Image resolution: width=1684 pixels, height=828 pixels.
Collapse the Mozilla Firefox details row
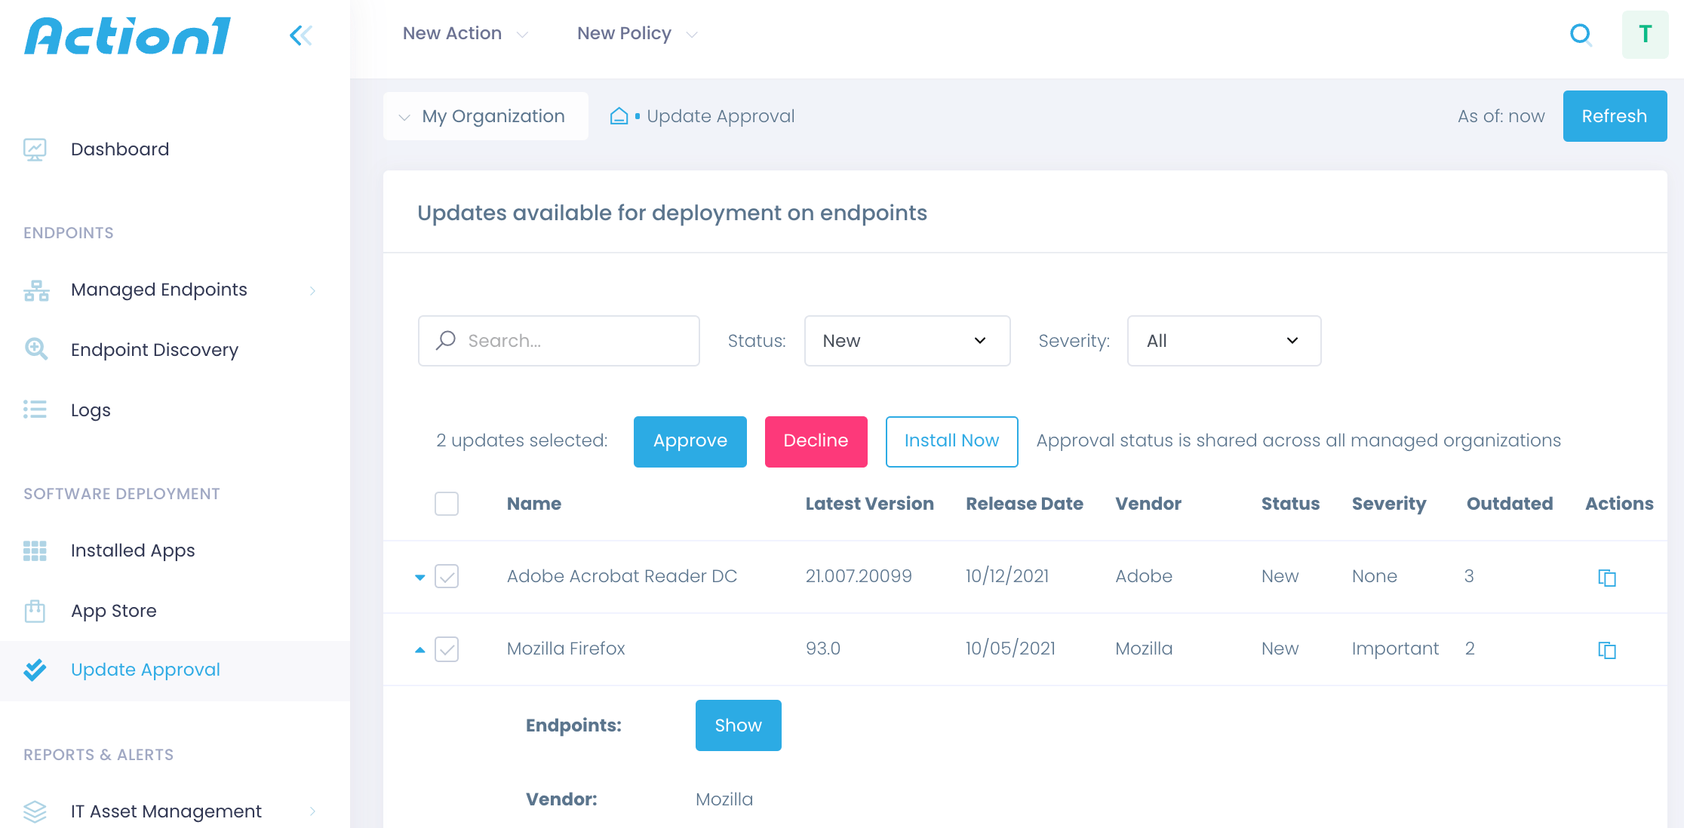[420, 649]
